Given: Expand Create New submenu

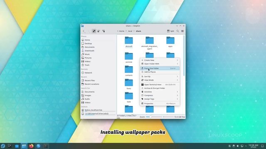Looking at the screenshot, I should [160, 60].
